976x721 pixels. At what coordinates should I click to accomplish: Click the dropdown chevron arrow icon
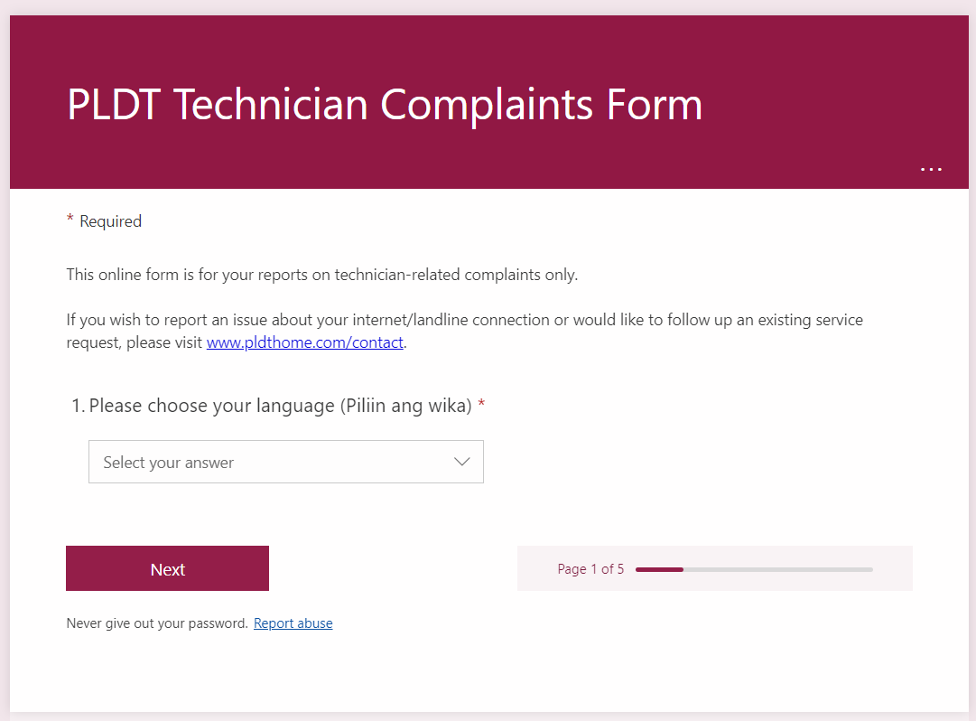[462, 461]
